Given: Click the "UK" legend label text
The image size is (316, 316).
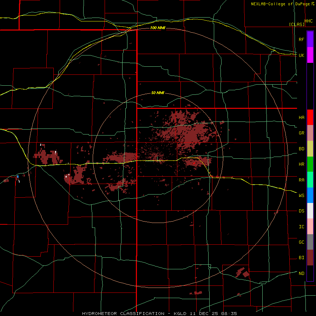Looking at the screenshot, I should (x=301, y=55).
